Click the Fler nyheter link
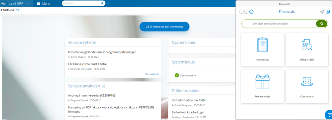This screenshot has width=332, height=120. [152, 74]
